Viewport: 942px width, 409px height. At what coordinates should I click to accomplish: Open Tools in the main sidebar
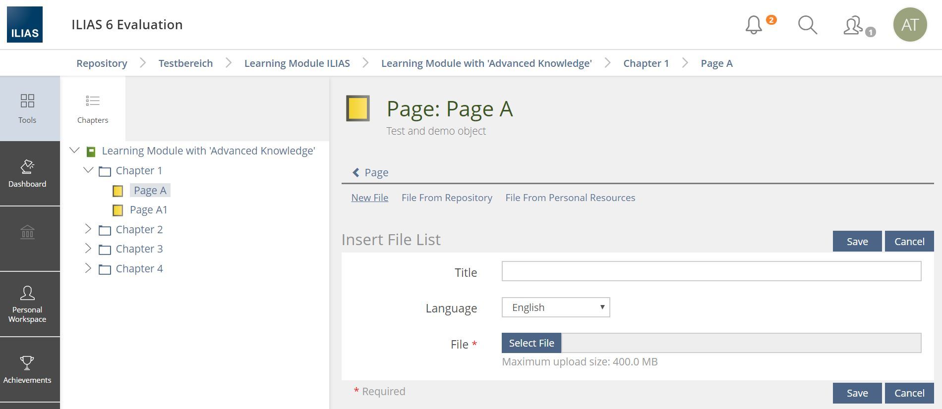coord(27,108)
